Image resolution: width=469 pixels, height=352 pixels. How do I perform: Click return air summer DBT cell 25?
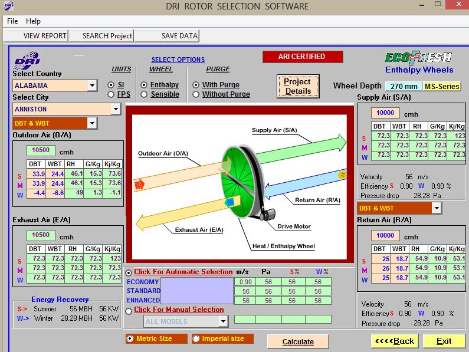point(381,259)
